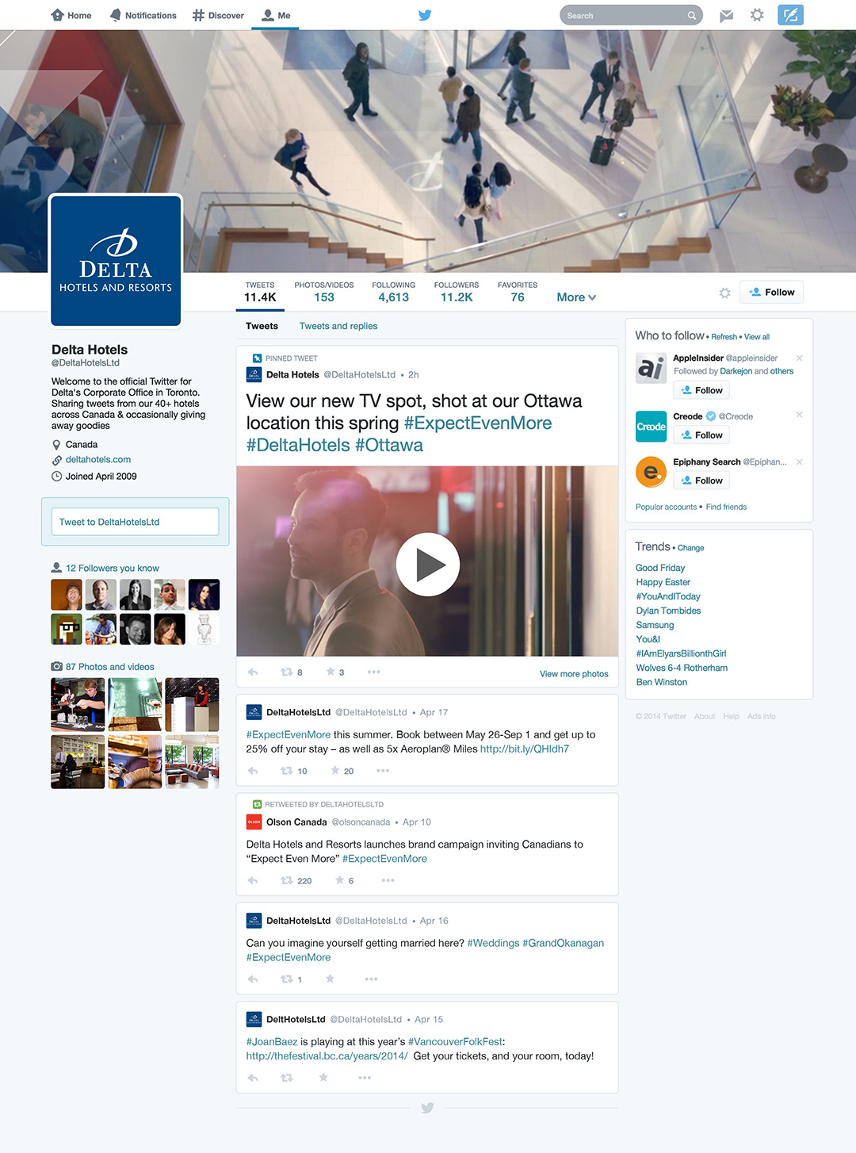Follow AppleInsider
856x1153 pixels.
tap(701, 390)
